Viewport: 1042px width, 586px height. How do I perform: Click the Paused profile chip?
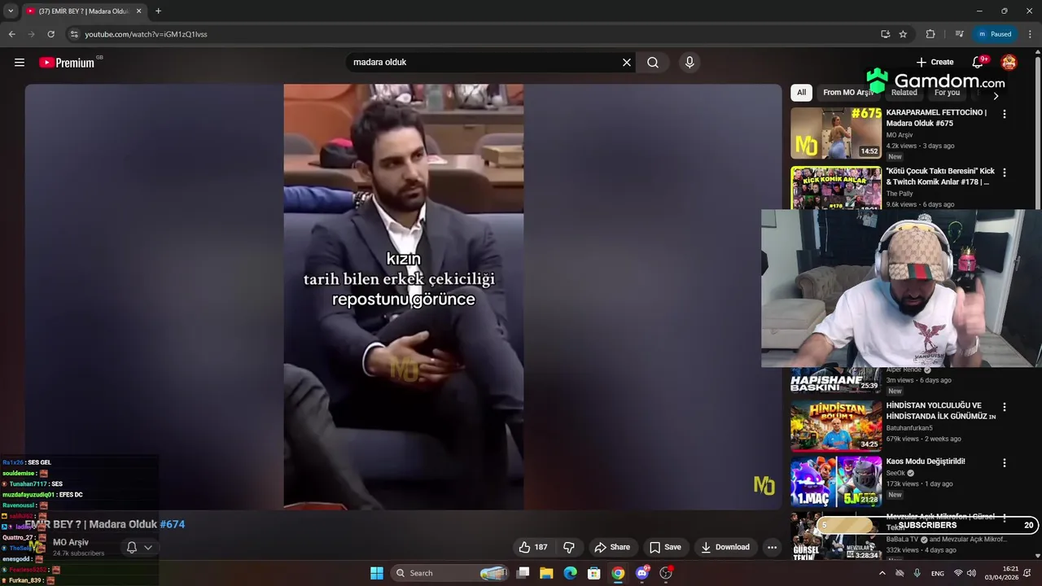995,34
